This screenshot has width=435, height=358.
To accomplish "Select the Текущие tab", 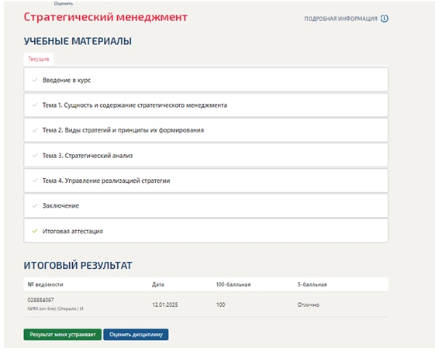I will point(39,59).
